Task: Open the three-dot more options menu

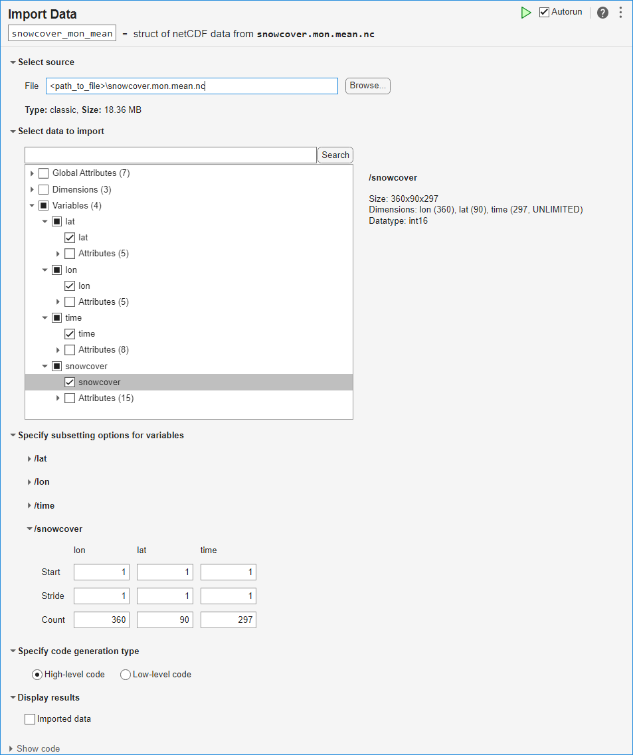Action: (620, 13)
